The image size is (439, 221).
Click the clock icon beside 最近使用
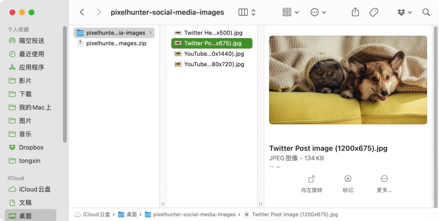pyautogui.click(x=12, y=54)
